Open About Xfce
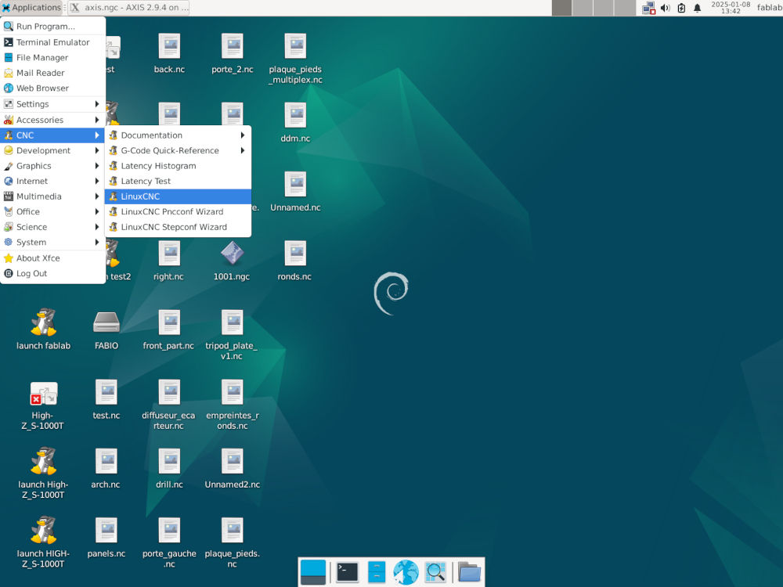This screenshot has height=587, width=783. tap(52, 258)
